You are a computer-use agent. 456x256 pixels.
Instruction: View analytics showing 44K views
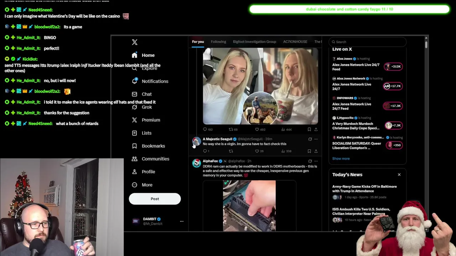[286, 129]
